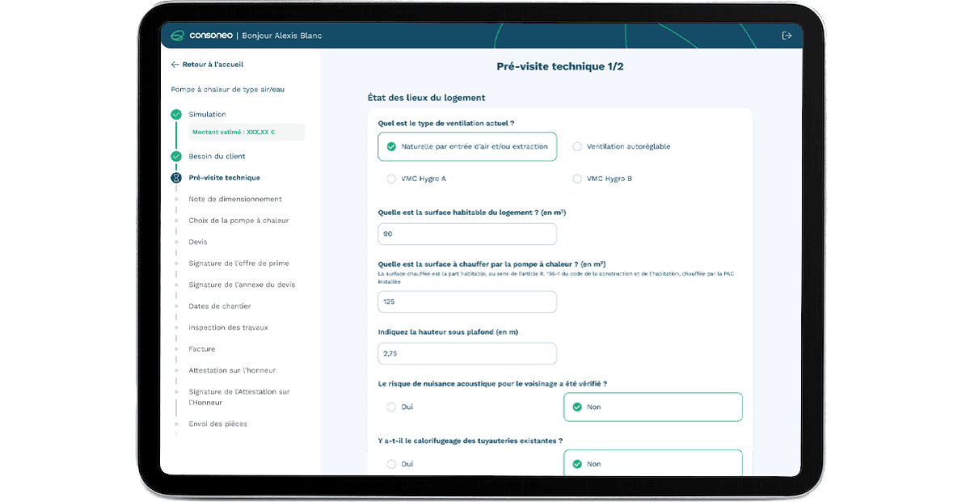Click the green checkmark icon for Simulation

tap(176, 115)
